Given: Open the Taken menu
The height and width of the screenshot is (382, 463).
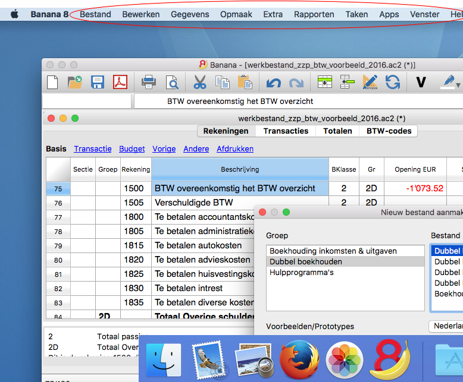Looking at the screenshot, I should [356, 14].
